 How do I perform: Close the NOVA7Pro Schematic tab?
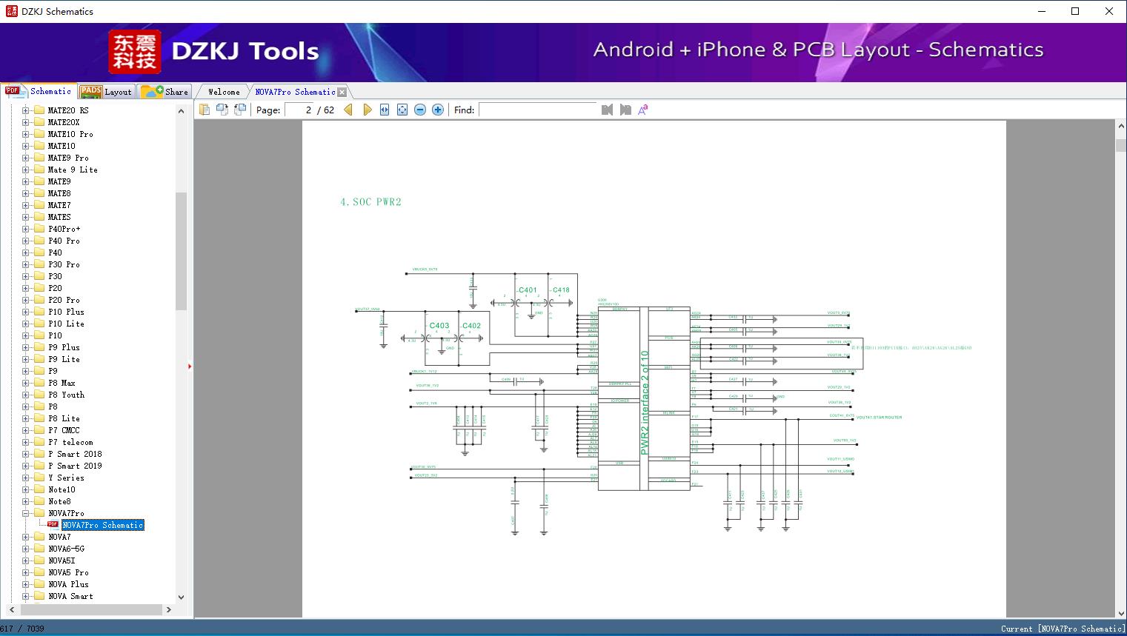(x=342, y=93)
